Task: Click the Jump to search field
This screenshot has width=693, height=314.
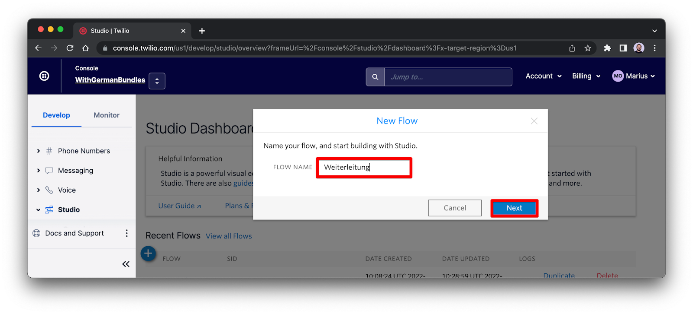Action: pyautogui.click(x=448, y=77)
